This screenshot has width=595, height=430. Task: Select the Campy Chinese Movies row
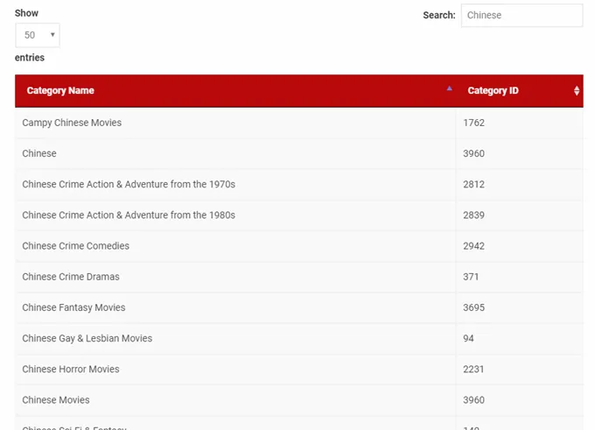[72, 123]
